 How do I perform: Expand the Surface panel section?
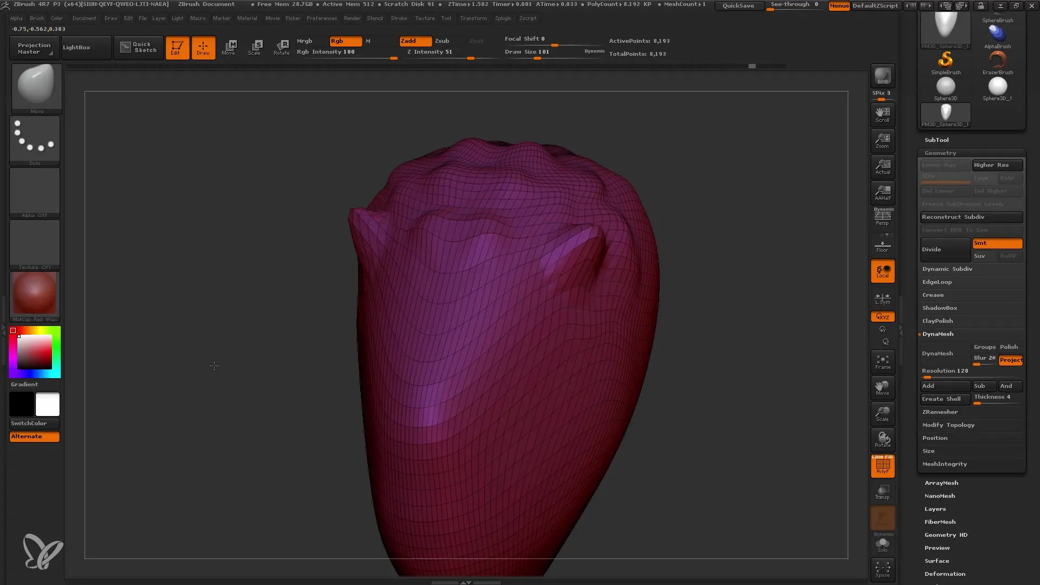[x=938, y=561]
